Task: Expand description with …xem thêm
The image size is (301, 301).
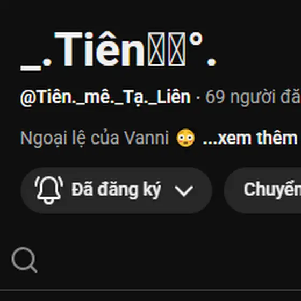Action: tap(250, 138)
